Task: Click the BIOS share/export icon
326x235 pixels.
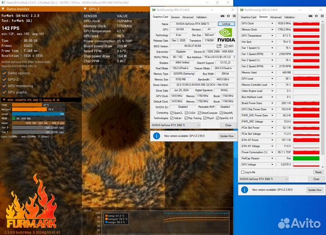Action: [x=219, y=46]
